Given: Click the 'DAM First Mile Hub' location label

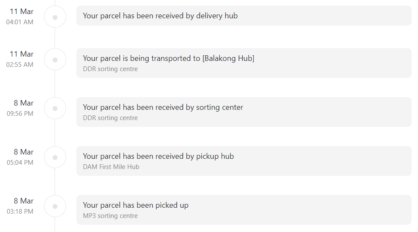Looking at the screenshot, I should (111, 167).
